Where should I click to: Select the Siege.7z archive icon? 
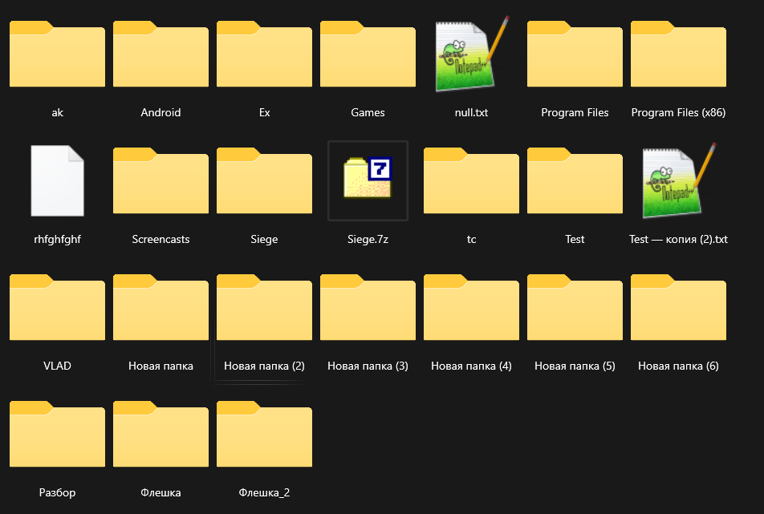coord(368,178)
